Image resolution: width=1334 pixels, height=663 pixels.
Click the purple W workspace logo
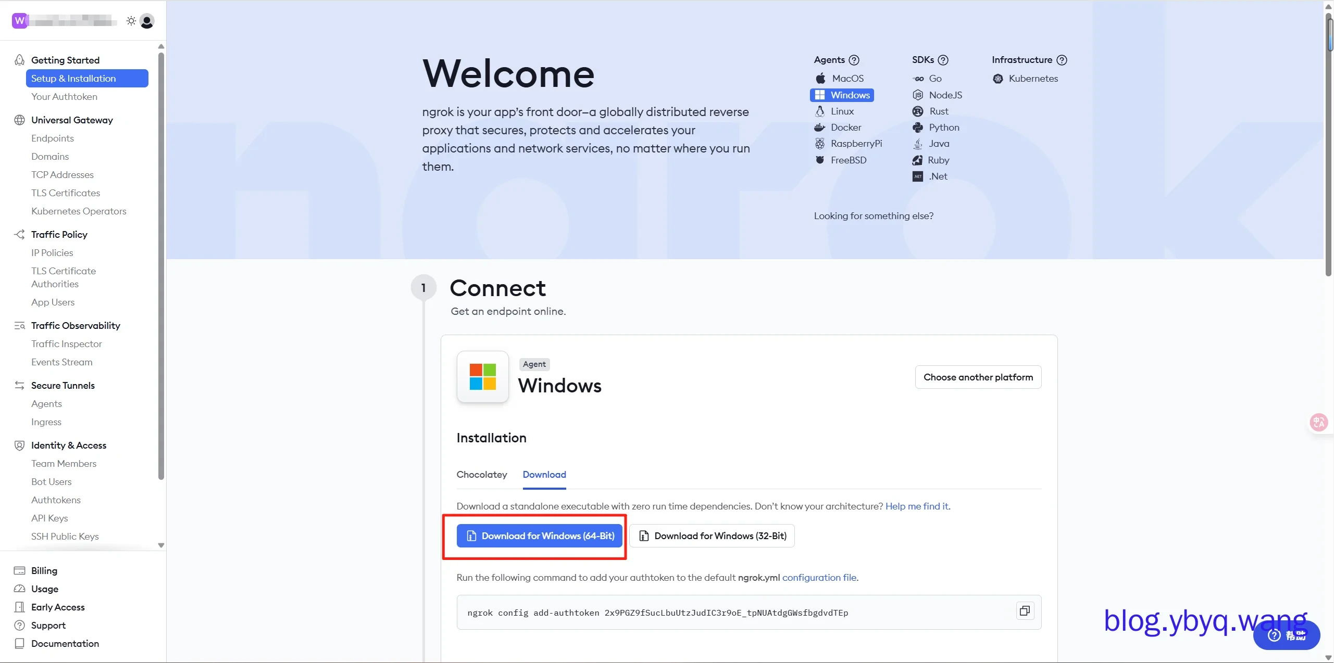pos(20,21)
